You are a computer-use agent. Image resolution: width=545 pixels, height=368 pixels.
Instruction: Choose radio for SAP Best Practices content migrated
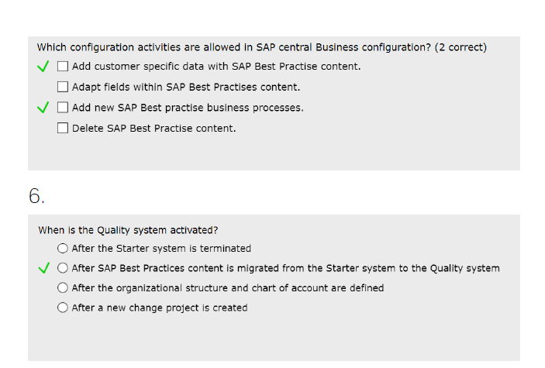tap(63, 268)
